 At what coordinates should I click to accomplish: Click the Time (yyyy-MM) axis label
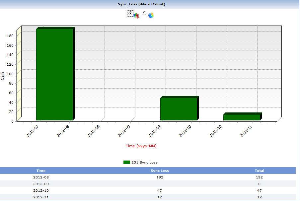pos(141,146)
